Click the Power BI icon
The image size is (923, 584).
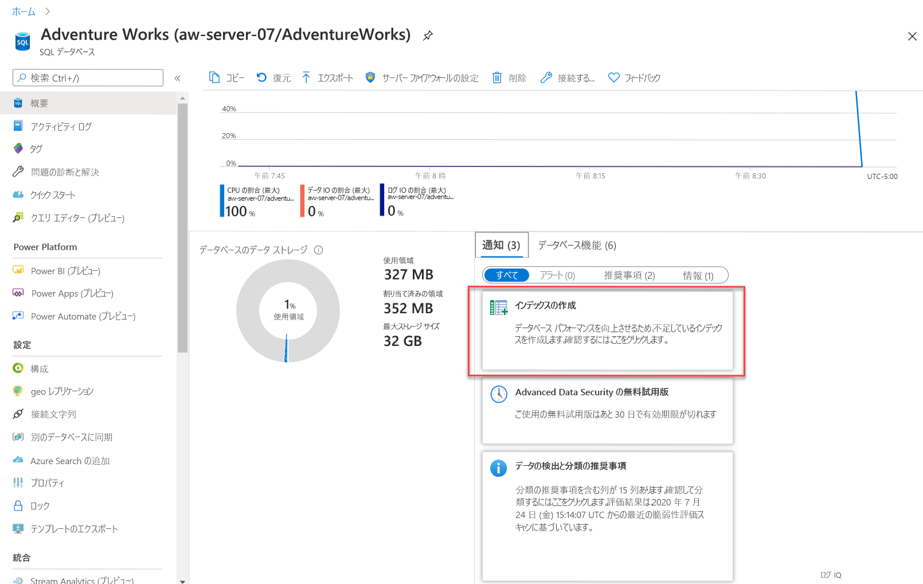[x=18, y=270]
